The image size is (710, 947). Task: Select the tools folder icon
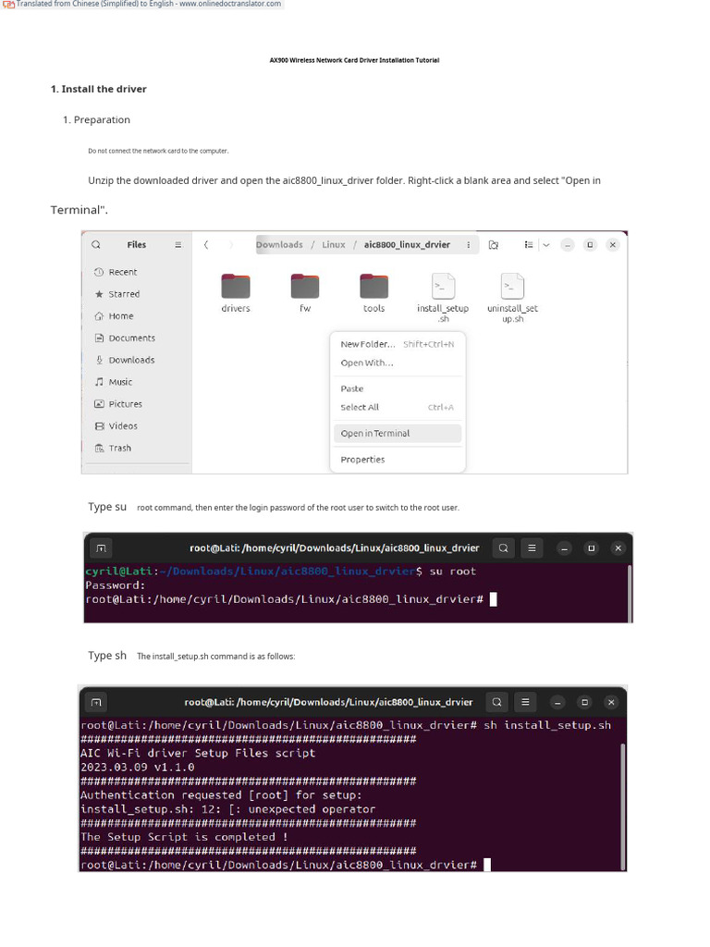coord(374,287)
